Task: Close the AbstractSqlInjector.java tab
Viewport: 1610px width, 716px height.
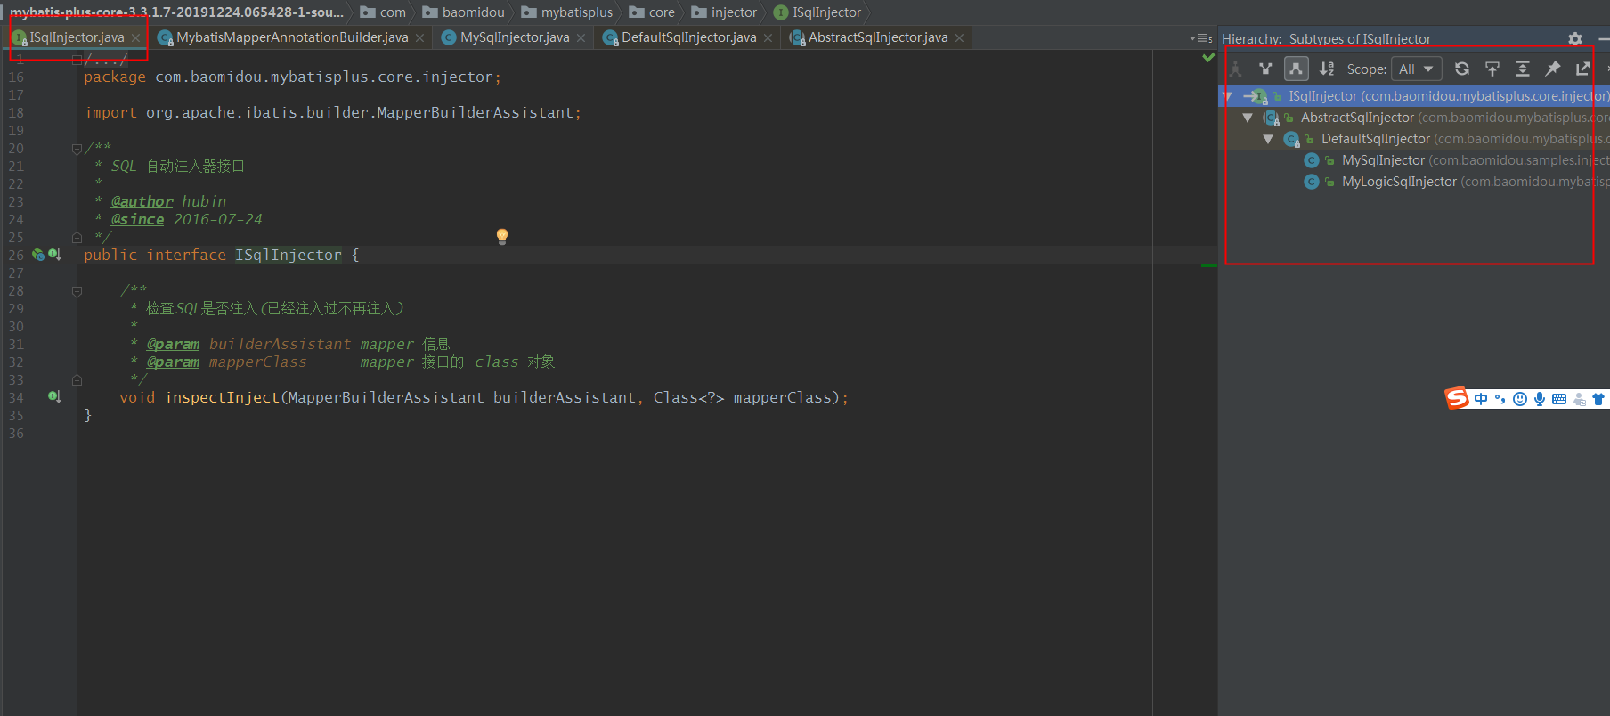Action: coord(960,37)
